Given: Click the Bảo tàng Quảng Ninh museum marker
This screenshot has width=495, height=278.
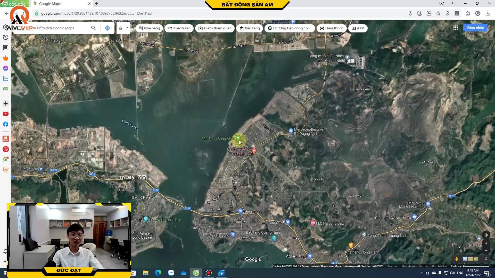Looking at the screenshot, I should tap(274, 238).
